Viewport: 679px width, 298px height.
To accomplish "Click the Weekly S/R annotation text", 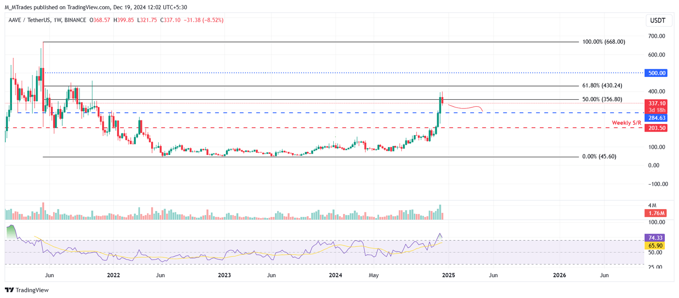I will coord(626,122).
